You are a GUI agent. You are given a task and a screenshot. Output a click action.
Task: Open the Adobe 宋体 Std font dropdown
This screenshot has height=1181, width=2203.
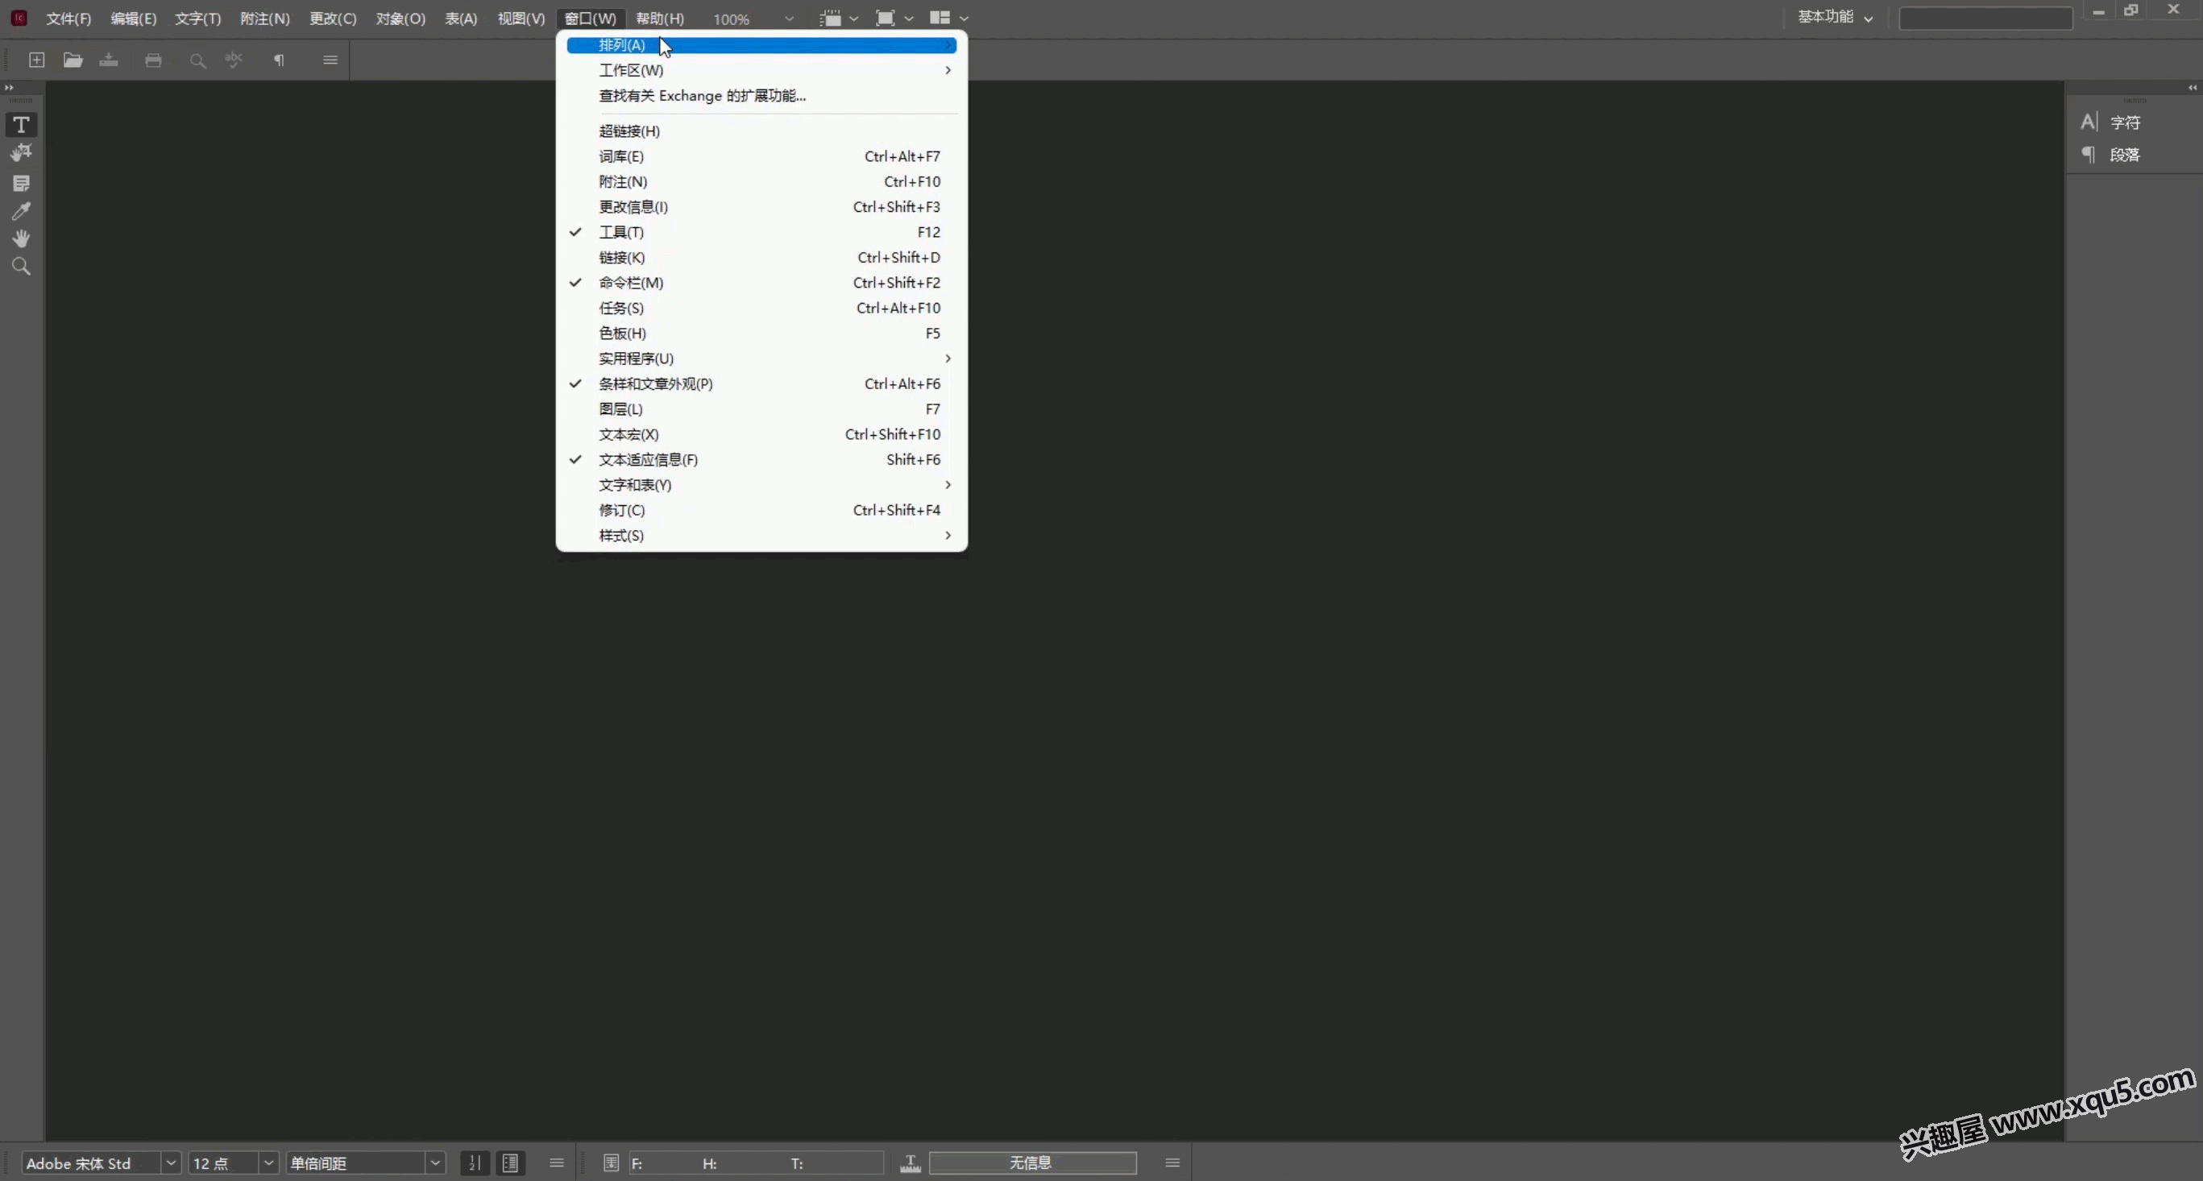point(171,1163)
